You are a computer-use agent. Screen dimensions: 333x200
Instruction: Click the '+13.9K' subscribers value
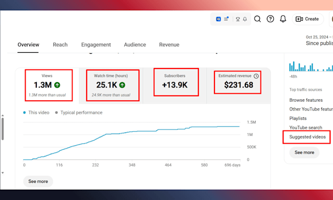[175, 85]
